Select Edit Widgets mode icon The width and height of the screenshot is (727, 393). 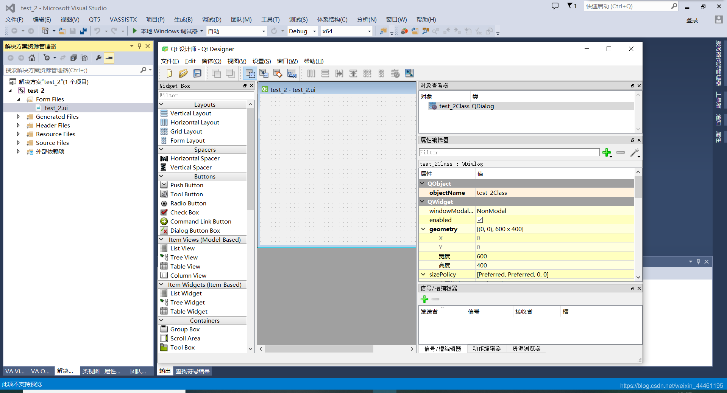[x=250, y=73]
